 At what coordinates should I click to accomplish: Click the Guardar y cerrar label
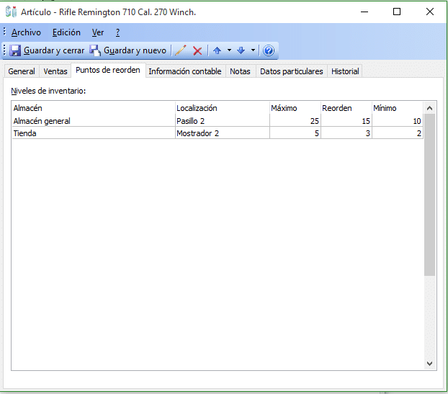pyautogui.click(x=54, y=50)
